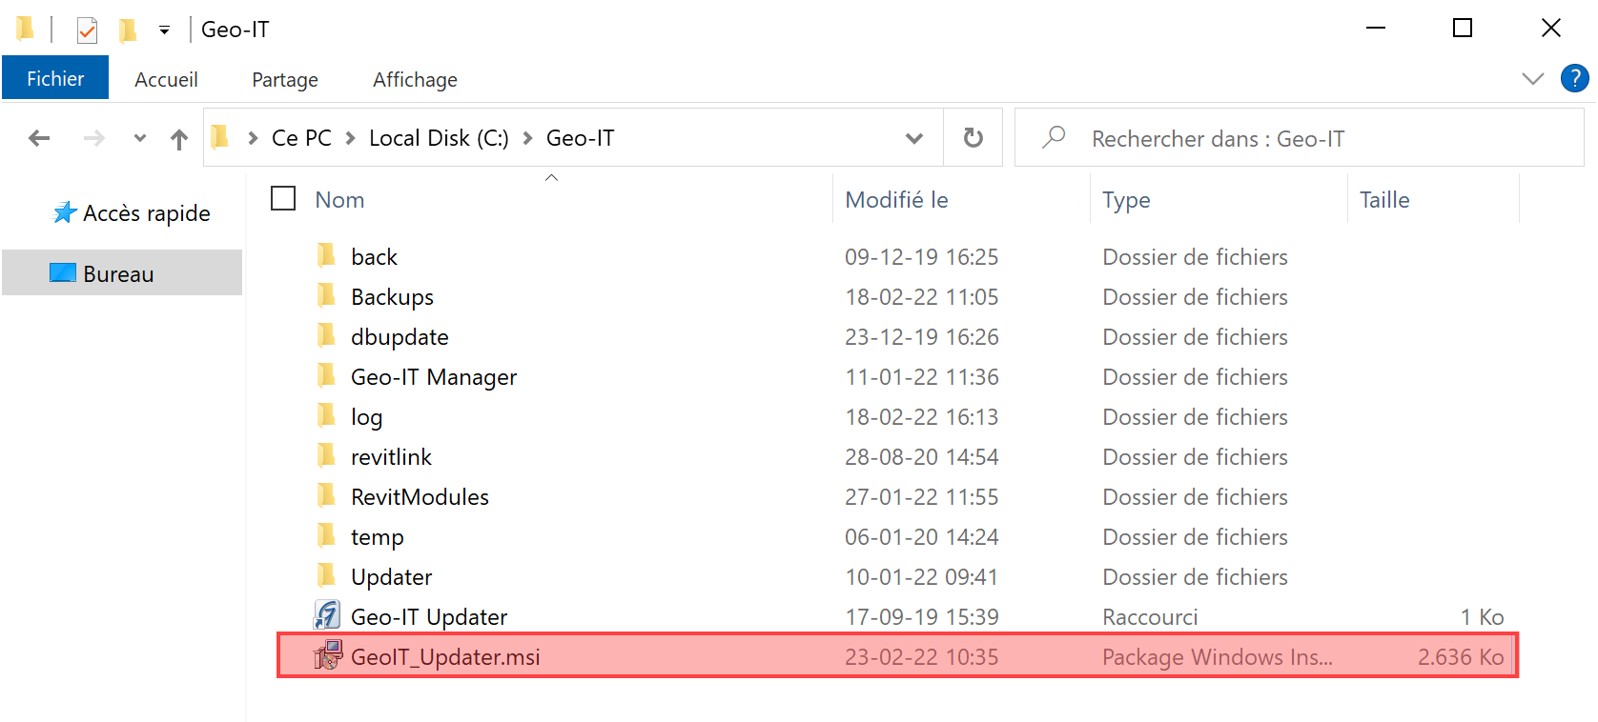Go up one level with up arrow
Viewport: 1598px width, 722px height.
tap(179, 139)
